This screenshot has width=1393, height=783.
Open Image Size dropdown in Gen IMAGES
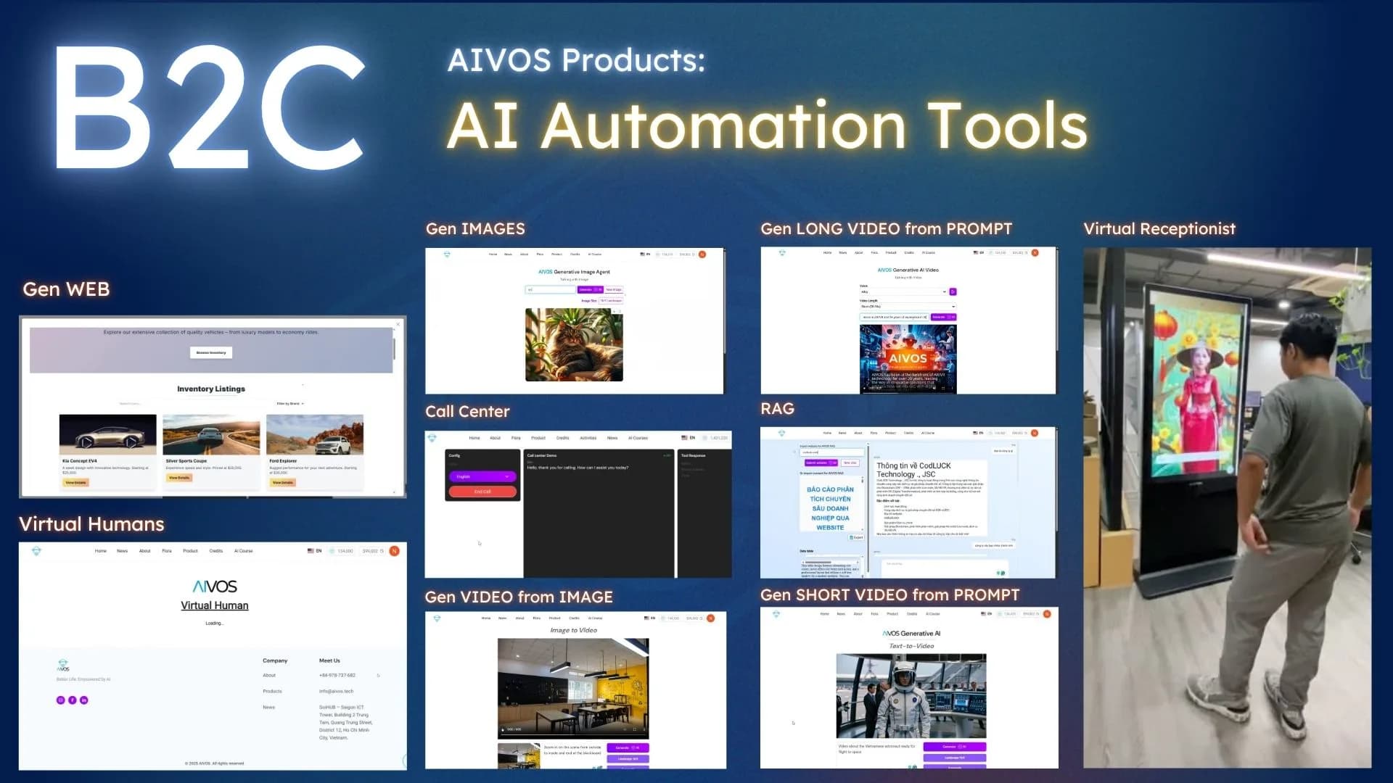pyautogui.click(x=611, y=301)
